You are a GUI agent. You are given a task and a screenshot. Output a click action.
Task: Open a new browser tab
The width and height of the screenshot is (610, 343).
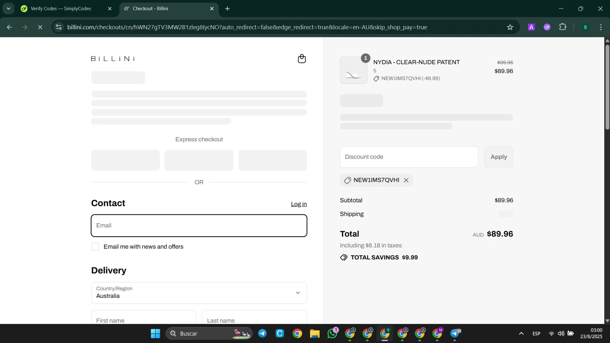coord(227,9)
